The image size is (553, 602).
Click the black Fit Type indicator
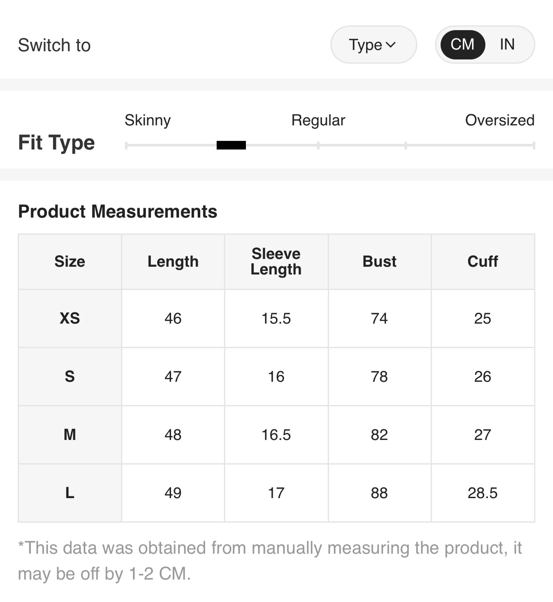tap(231, 145)
